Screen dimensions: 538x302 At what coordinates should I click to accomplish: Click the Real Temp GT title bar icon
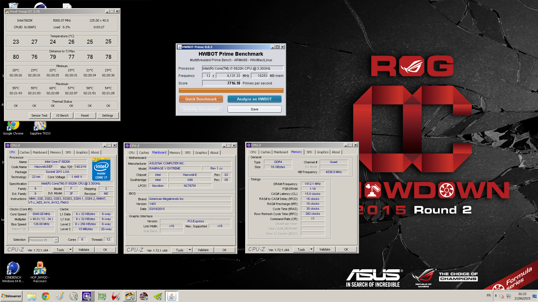tap(7, 11)
